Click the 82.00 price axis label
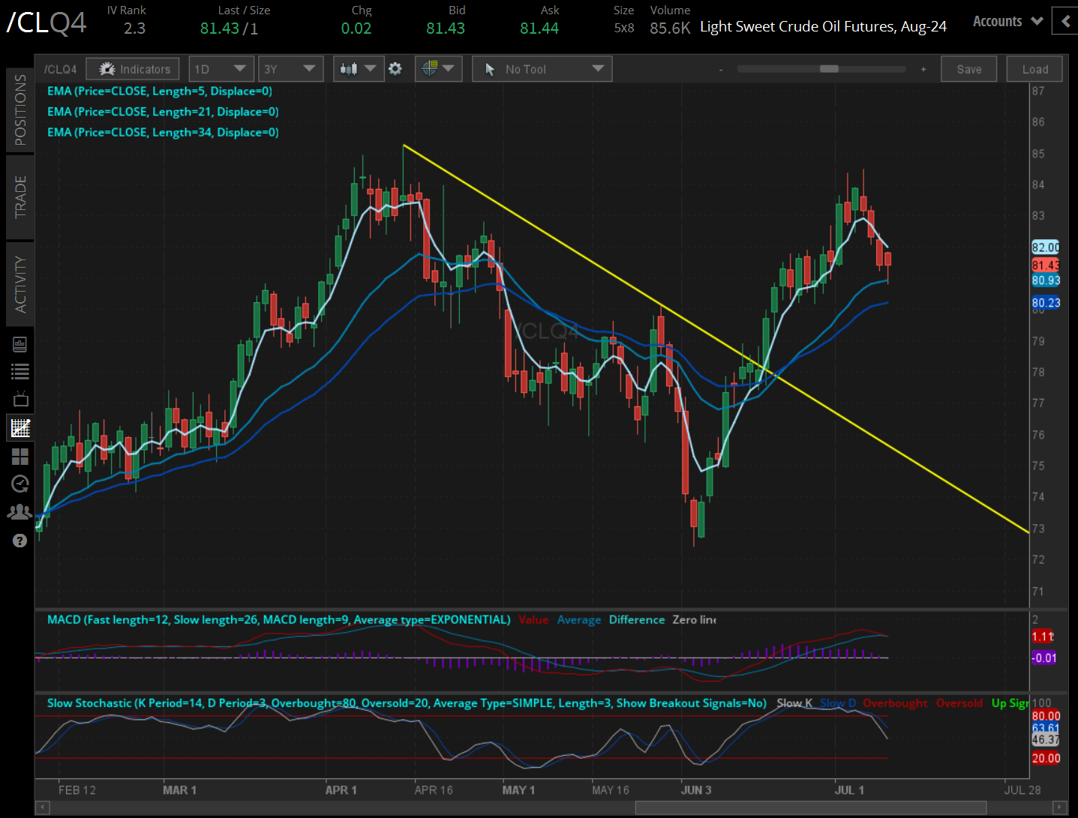Viewport: 1078px width, 818px height. (x=1046, y=247)
